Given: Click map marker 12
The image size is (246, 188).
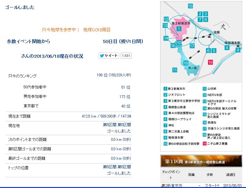Looking at the screenshot, I should (166, 19).
